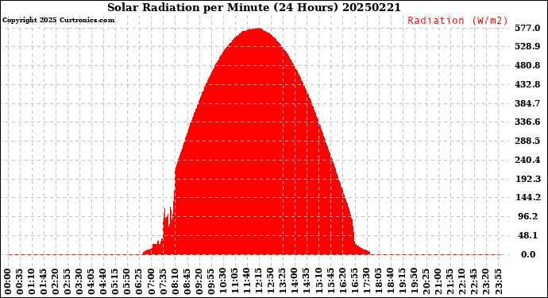Click the 21:35 time axis label
The width and height of the screenshot is (548, 298).
[450, 282]
